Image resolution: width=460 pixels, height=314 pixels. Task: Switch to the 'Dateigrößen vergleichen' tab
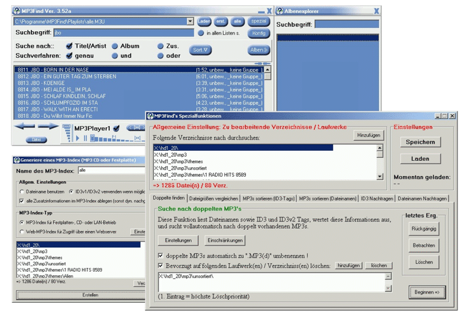[x=213, y=199]
